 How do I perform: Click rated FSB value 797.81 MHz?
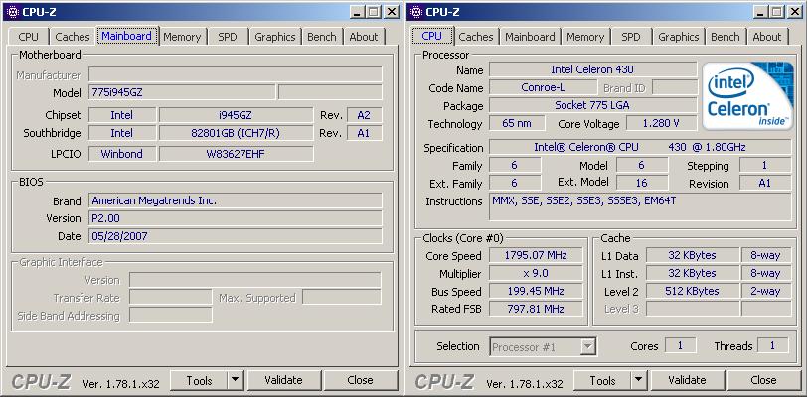coord(536,309)
